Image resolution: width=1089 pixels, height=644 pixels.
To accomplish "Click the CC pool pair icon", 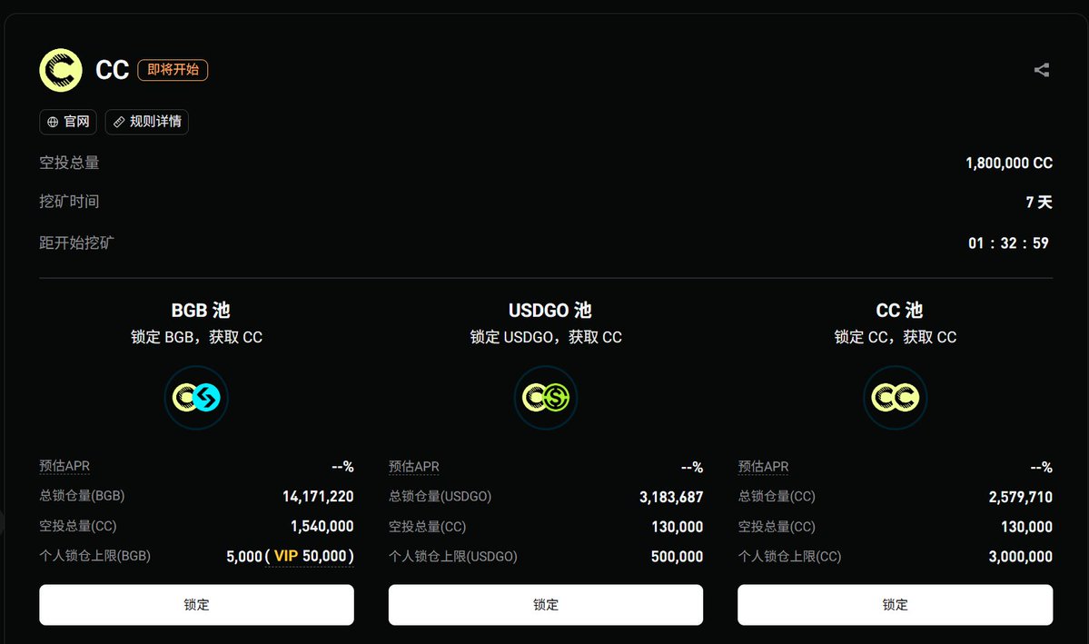I will [896, 397].
